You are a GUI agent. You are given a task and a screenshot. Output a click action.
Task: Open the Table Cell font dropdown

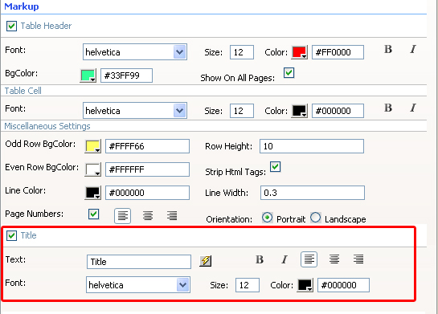pos(135,111)
